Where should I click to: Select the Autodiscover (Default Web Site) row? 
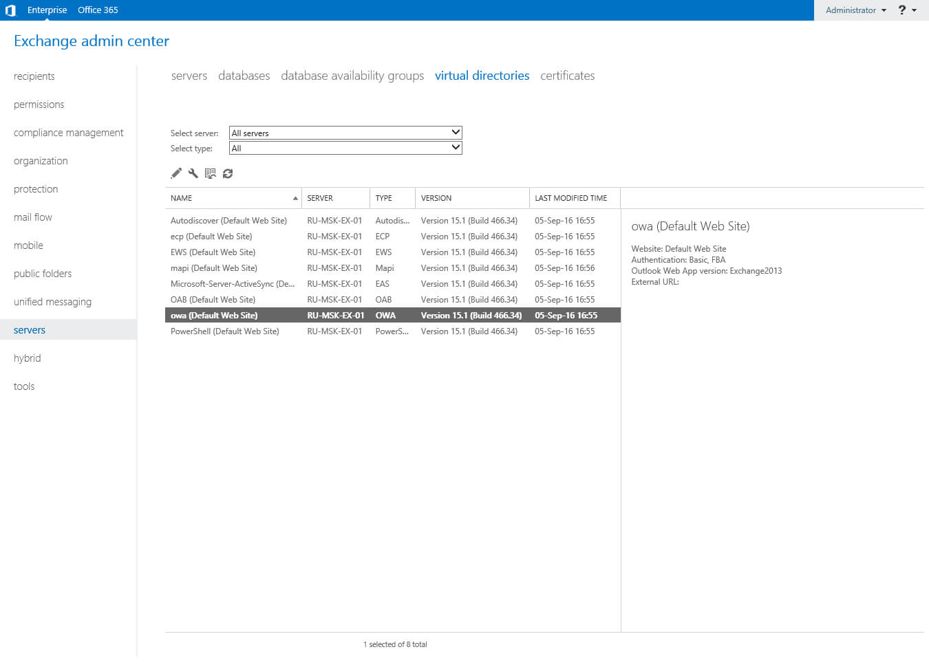point(393,221)
